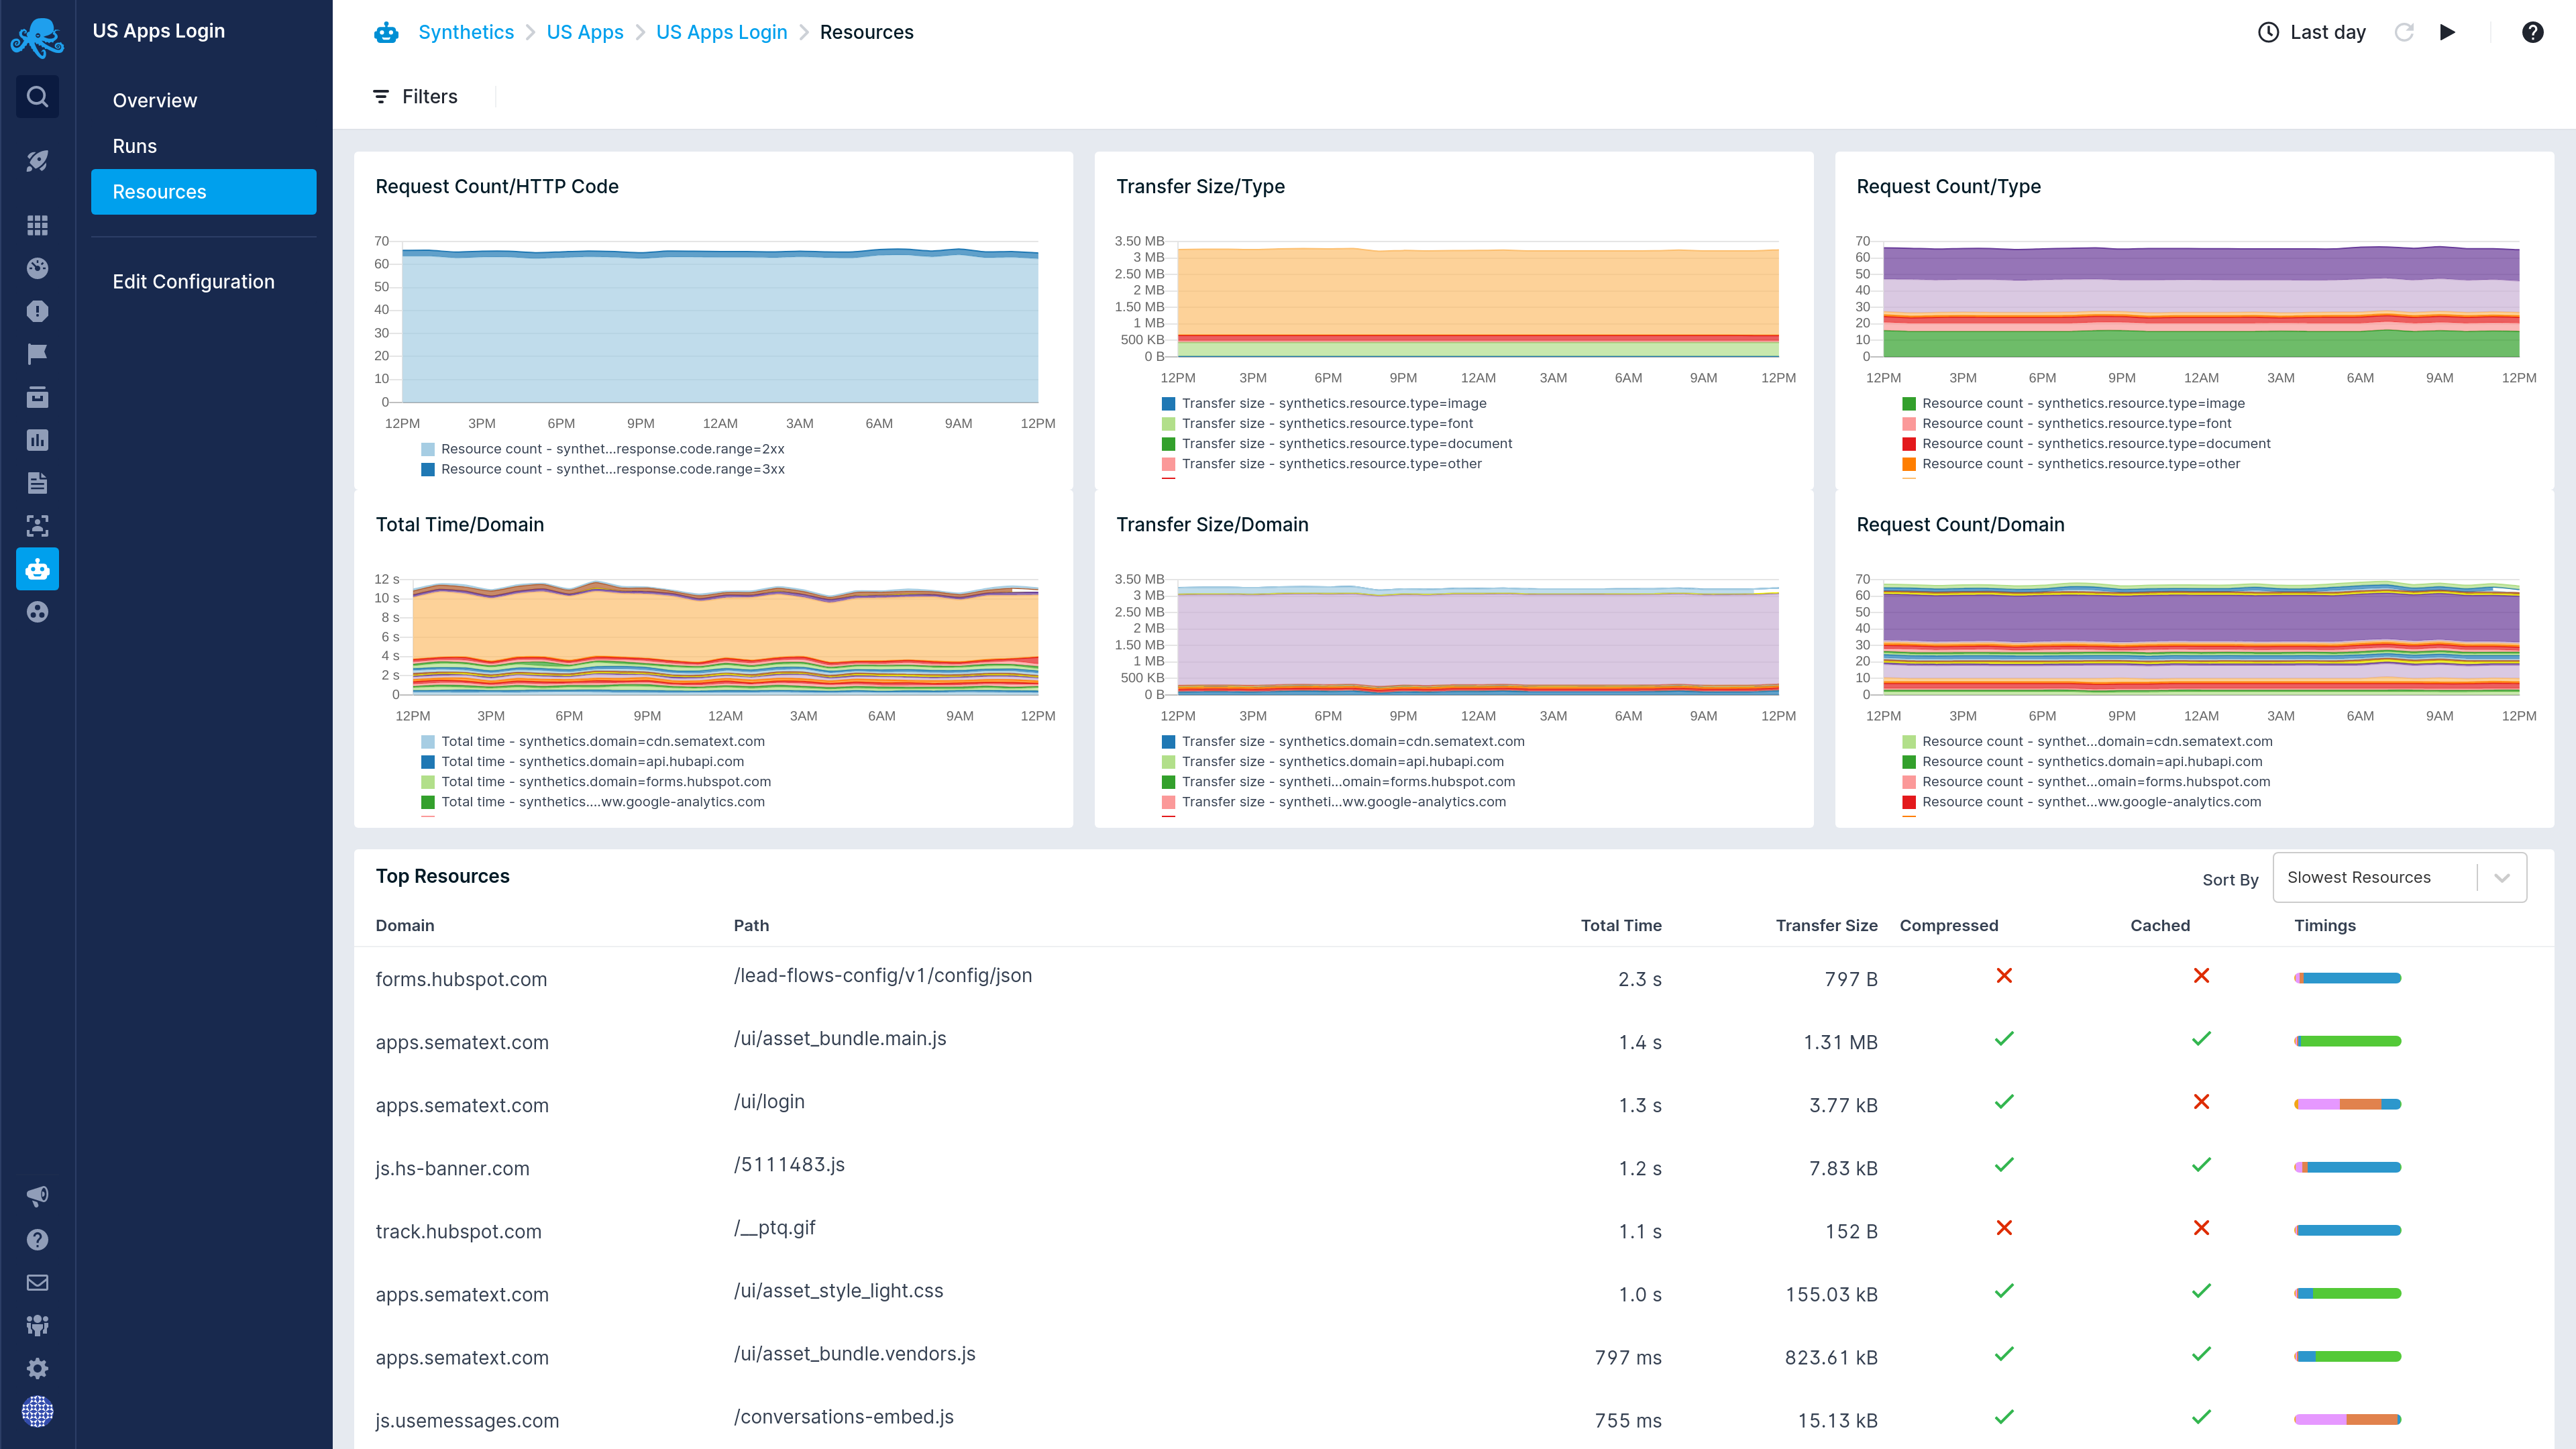
Task: Click the play button to run test
Action: point(2449,32)
